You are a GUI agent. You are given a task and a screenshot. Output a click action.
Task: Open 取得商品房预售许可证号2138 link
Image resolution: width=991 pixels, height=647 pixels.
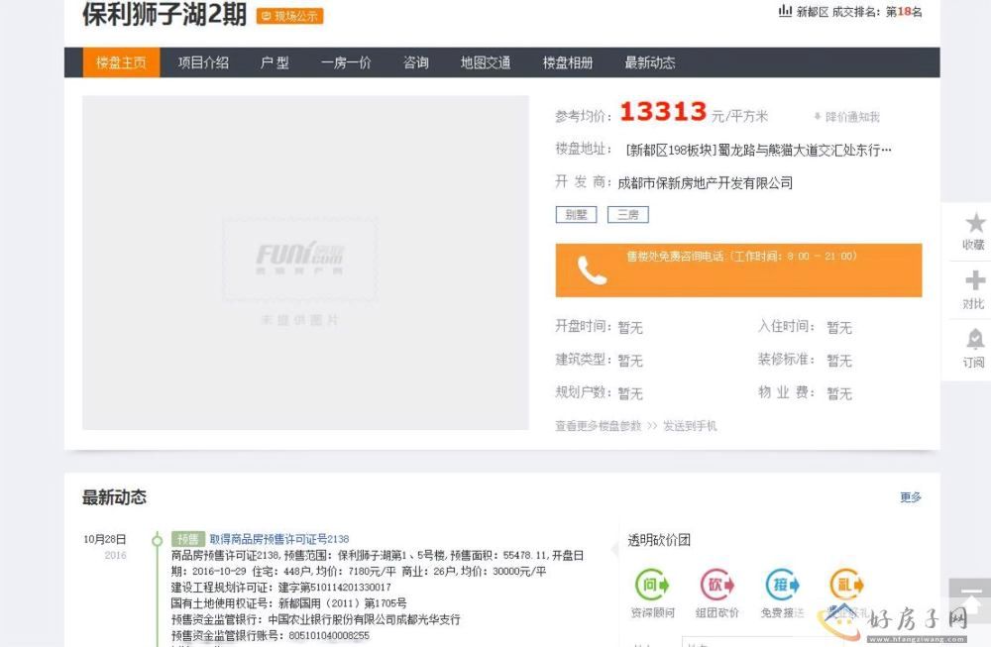pyautogui.click(x=279, y=539)
